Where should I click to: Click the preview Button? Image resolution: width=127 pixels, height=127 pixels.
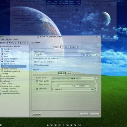pyautogui.click(x=82, y=86)
